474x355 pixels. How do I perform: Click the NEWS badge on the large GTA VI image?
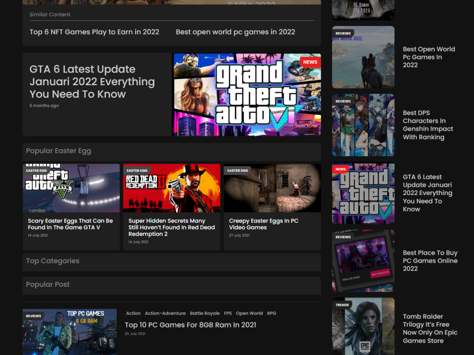310,62
